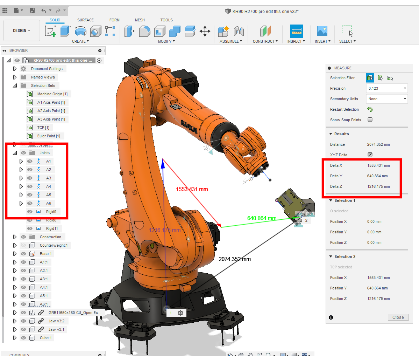Select the Create Sketch tool
419x356 pixels.
point(50,31)
